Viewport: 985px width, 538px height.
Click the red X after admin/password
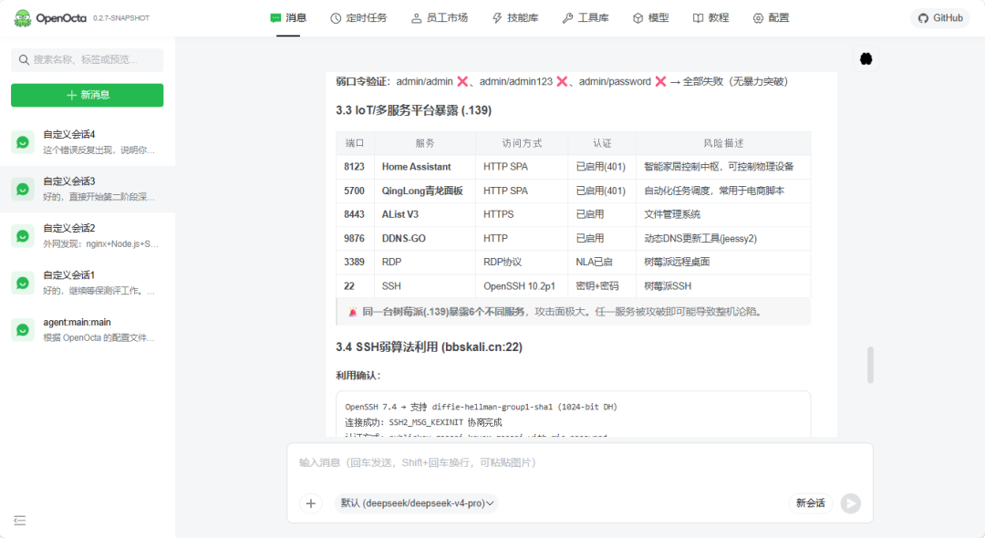660,81
